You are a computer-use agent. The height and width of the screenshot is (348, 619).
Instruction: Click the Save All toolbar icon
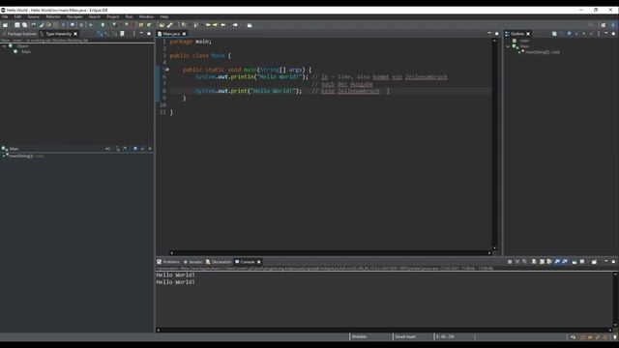24,25
